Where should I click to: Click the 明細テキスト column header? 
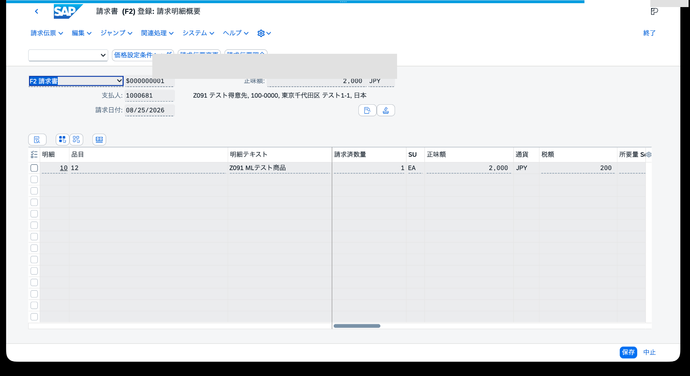pyautogui.click(x=280, y=155)
